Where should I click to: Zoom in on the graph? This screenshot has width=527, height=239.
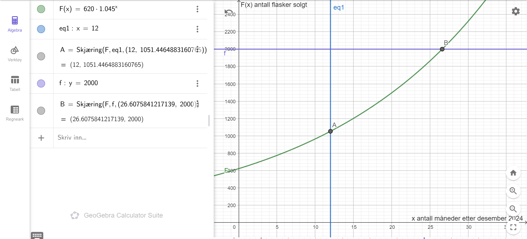click(x=513, y=191)
